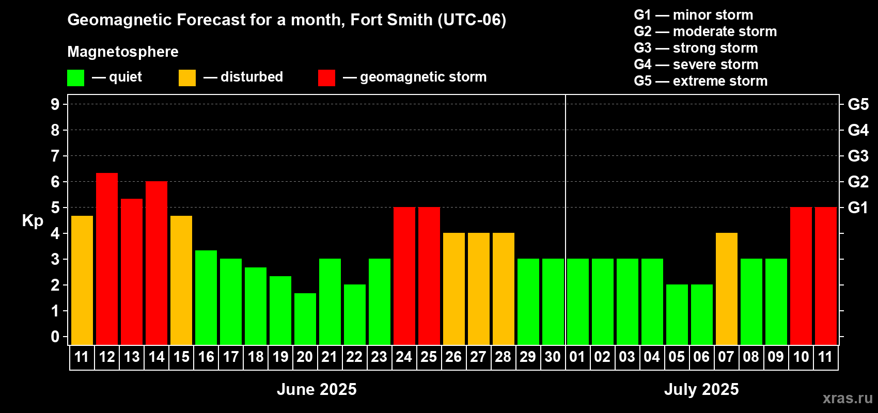The width and height of the screenshot is (878, 413).
Task: Click 'G4 — severe storm' legend line
Action: coord(696,65)
